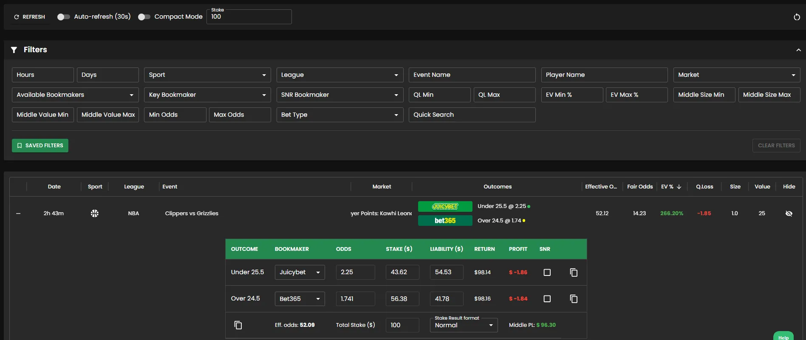Click the Player Name field
Screen dimensions: 806x340
[x=604, y=75]
